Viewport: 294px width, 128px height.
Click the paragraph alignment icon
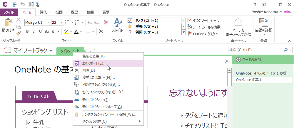pos(89,31)
